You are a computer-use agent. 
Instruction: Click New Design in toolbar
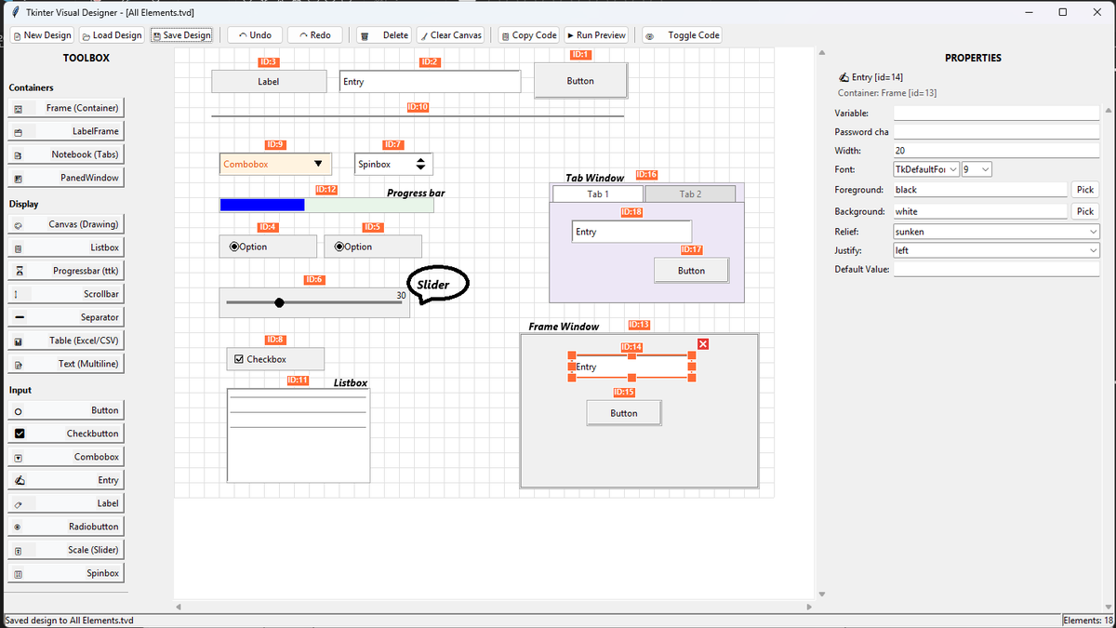click(x=41, y=35)
